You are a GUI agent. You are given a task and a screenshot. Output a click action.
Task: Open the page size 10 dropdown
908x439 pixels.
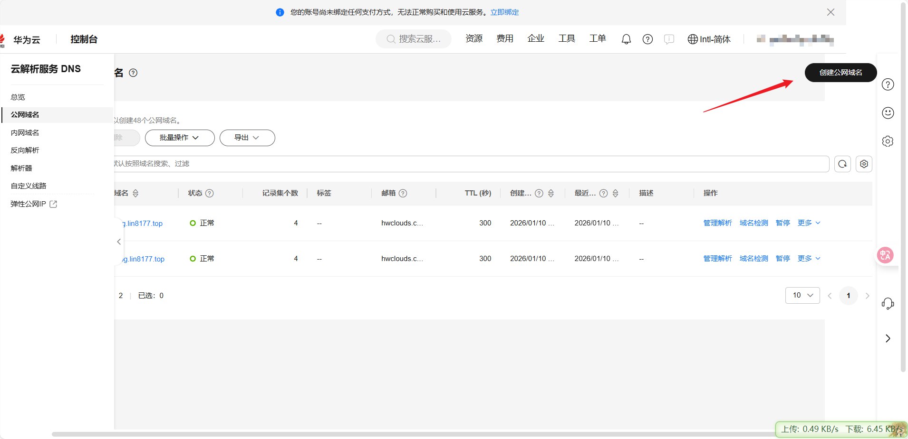tap(802, 295)
